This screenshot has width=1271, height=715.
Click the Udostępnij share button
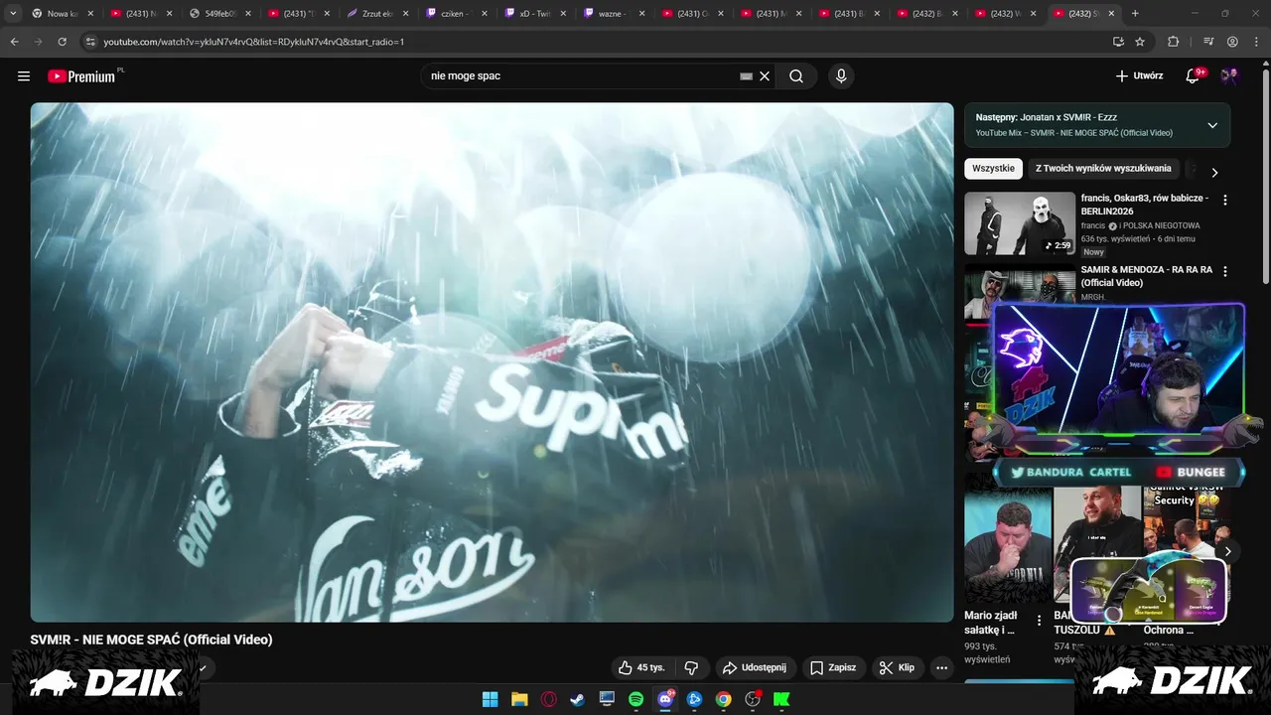coord(754,668)
